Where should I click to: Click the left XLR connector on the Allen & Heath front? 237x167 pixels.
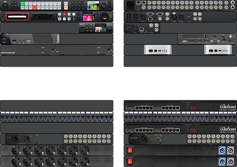15,138
